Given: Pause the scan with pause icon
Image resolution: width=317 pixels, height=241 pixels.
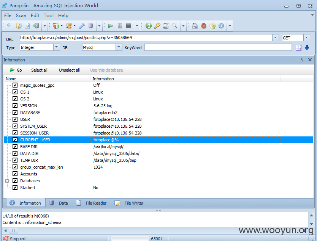Looking at the screenshot, I should click(x=120, y=26).
